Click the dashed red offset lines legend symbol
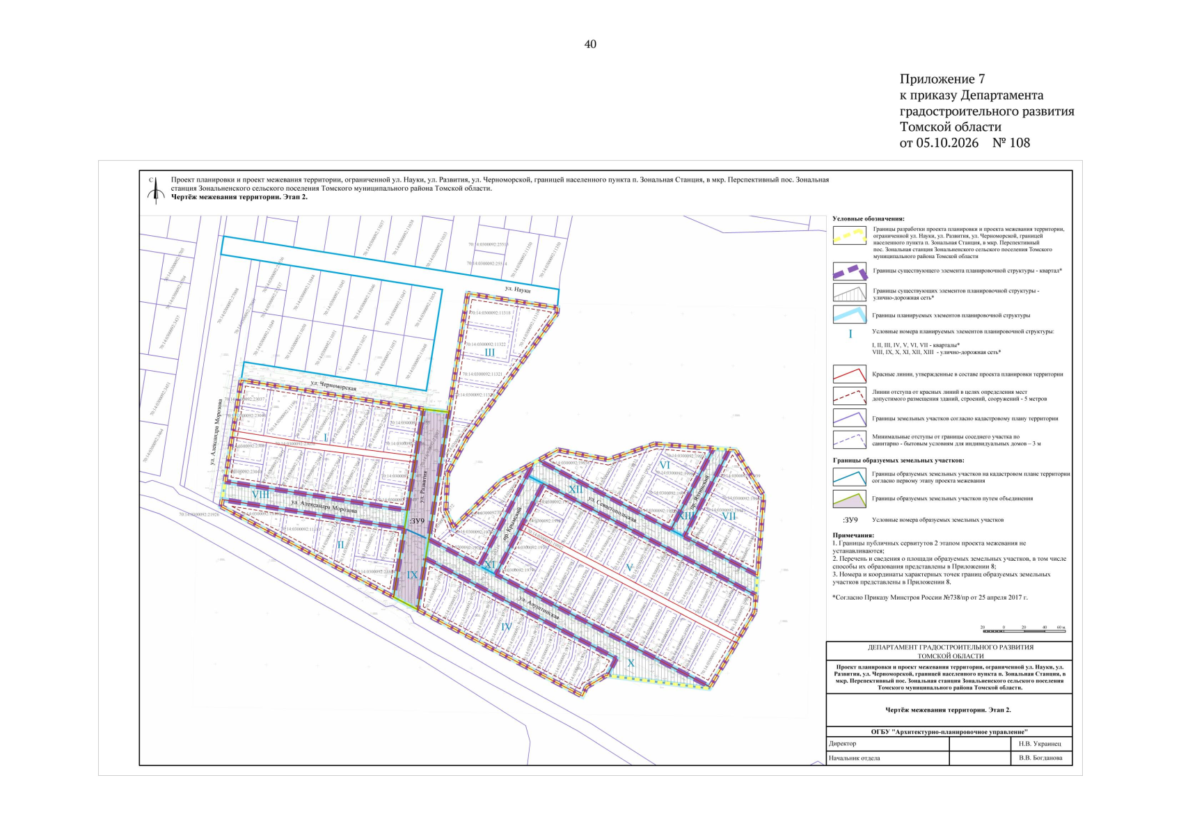 pyautogui.click(x=849, y=396)
